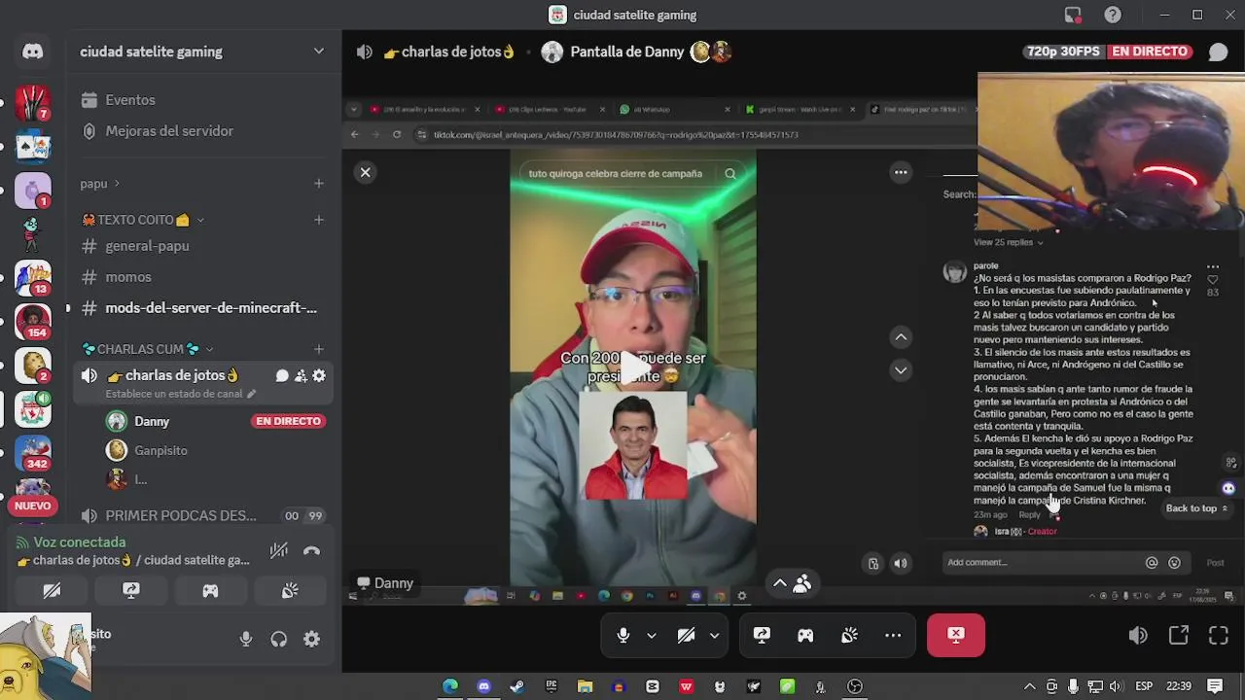The image size is (1245, 700).
Task: Add a channel in the papu category
Action: point(318,184)
